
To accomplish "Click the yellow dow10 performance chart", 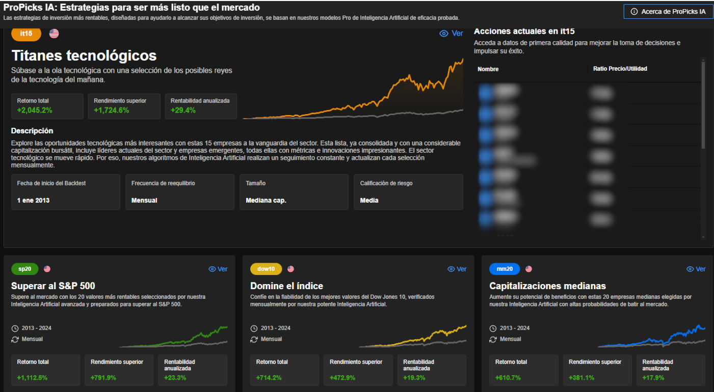I will [412, 336].
